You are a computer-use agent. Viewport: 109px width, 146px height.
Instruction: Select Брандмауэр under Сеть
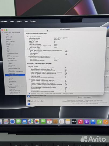13,81
